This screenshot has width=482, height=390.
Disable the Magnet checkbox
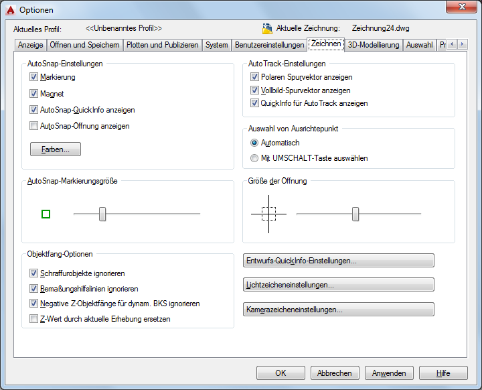click(34, 94)
